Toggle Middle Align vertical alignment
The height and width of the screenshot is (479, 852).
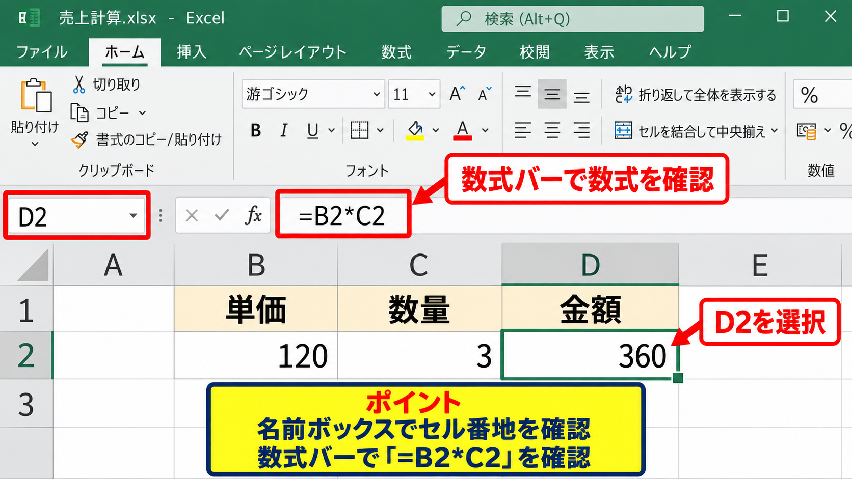click(552, 94)
